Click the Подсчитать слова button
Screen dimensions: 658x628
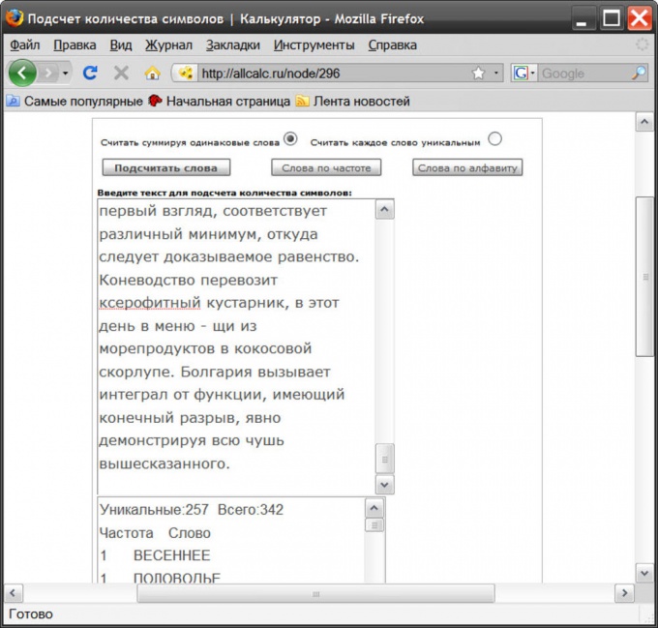click(166, 167)
